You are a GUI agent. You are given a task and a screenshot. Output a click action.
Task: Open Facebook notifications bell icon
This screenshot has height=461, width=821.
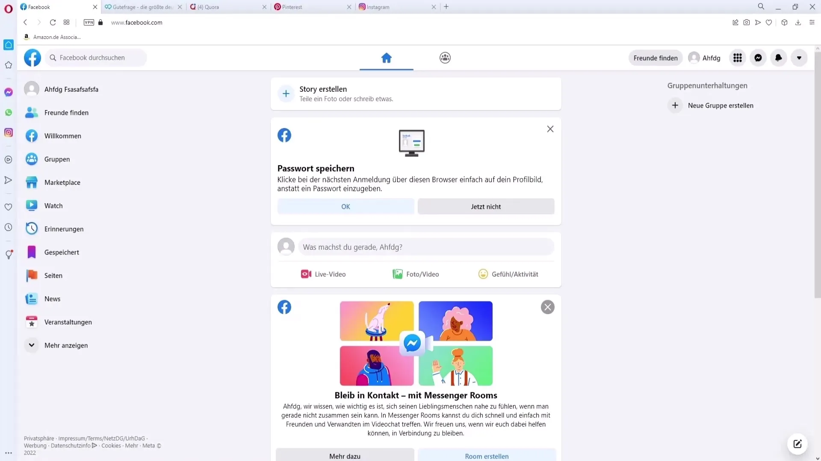point(779,58)
